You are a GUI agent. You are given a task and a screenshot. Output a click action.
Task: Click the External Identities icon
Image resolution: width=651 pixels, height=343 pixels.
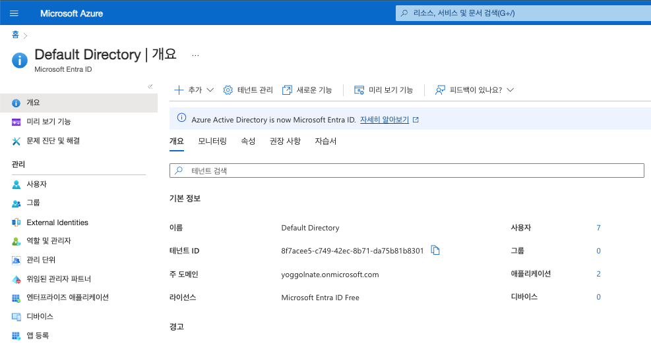point(16,223)
